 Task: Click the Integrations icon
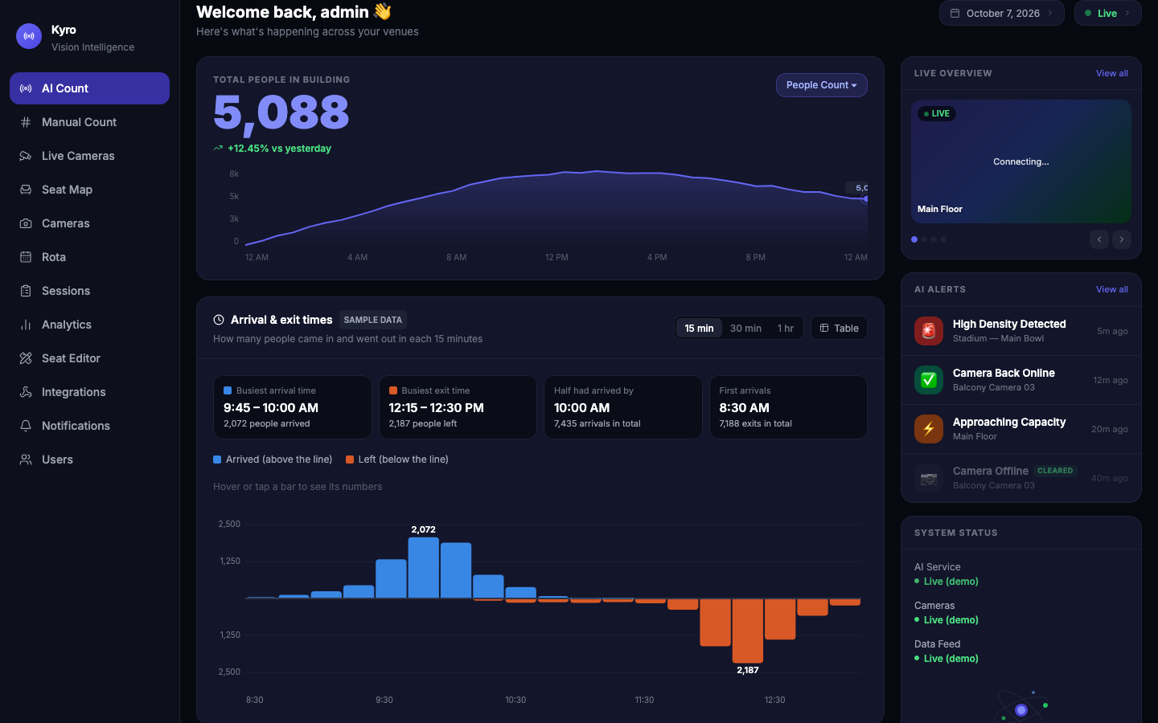(x=26, y=392)
